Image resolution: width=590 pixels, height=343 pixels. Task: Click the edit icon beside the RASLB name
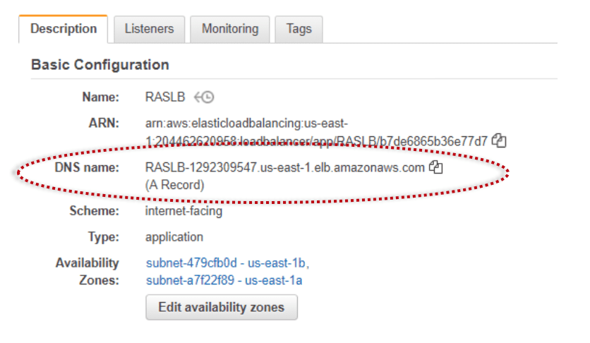tap(204, 97)
